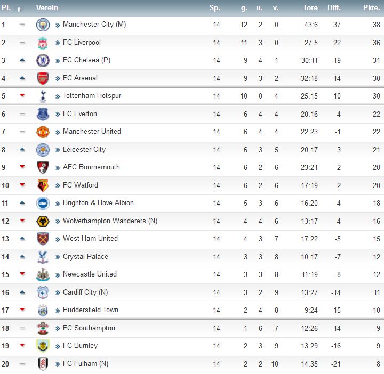Click the Tore column header
The height and width of the screenshot is (374, 384).
(x=310, y=8)
